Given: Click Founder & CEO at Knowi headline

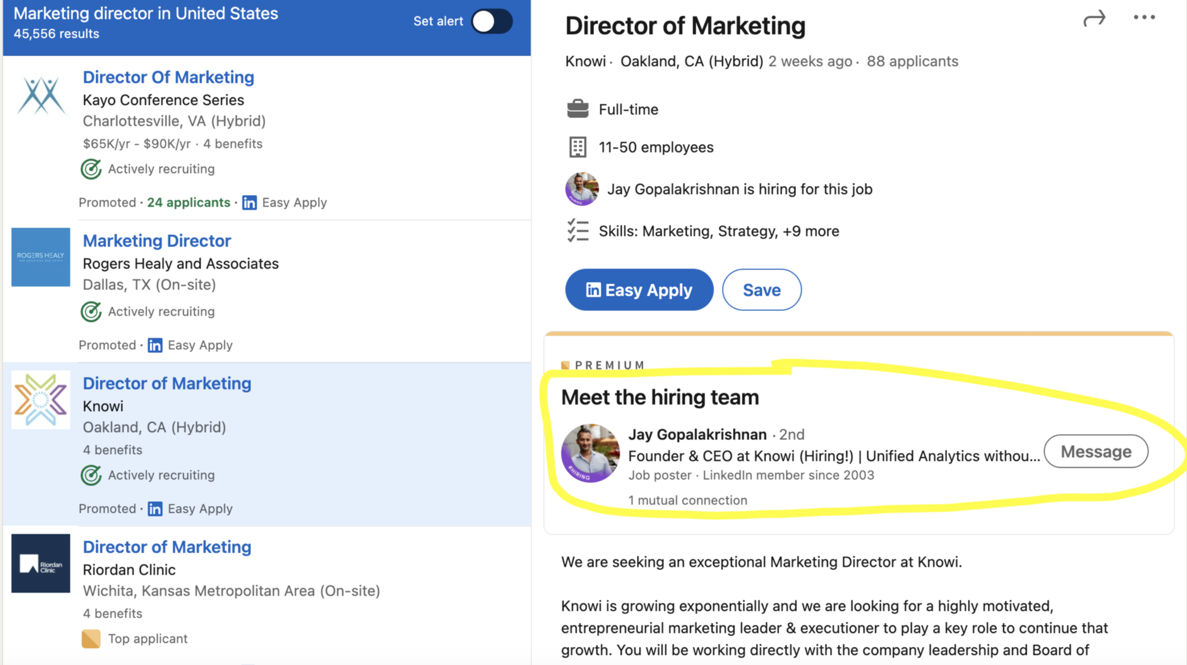Looking at the screenshot, I should point(834,456).
